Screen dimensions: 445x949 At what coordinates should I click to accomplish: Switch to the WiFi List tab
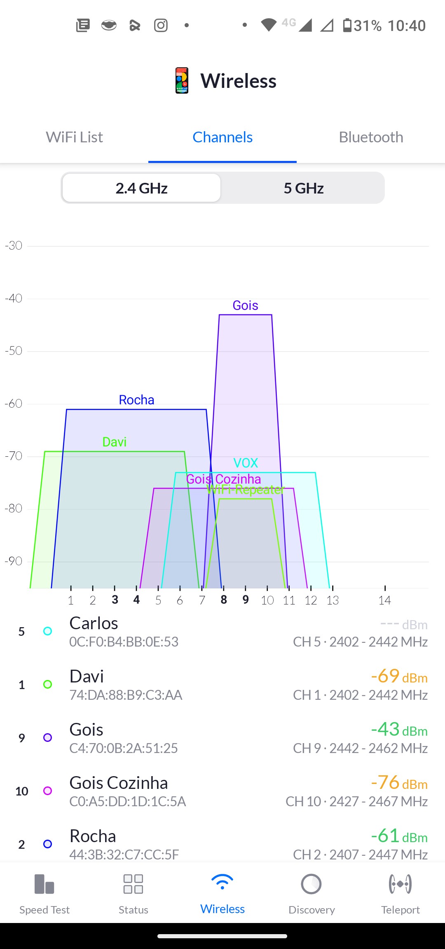point(74,137)
